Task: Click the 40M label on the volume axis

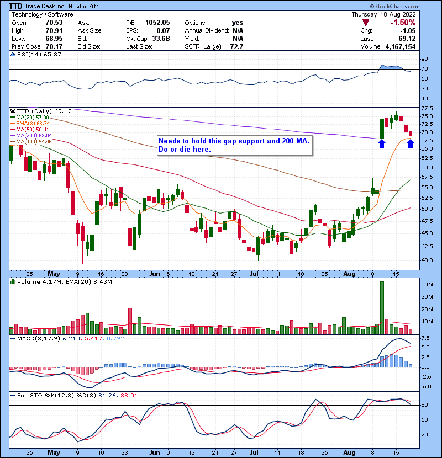Action: pyautogui.click(x=427, y=284)
